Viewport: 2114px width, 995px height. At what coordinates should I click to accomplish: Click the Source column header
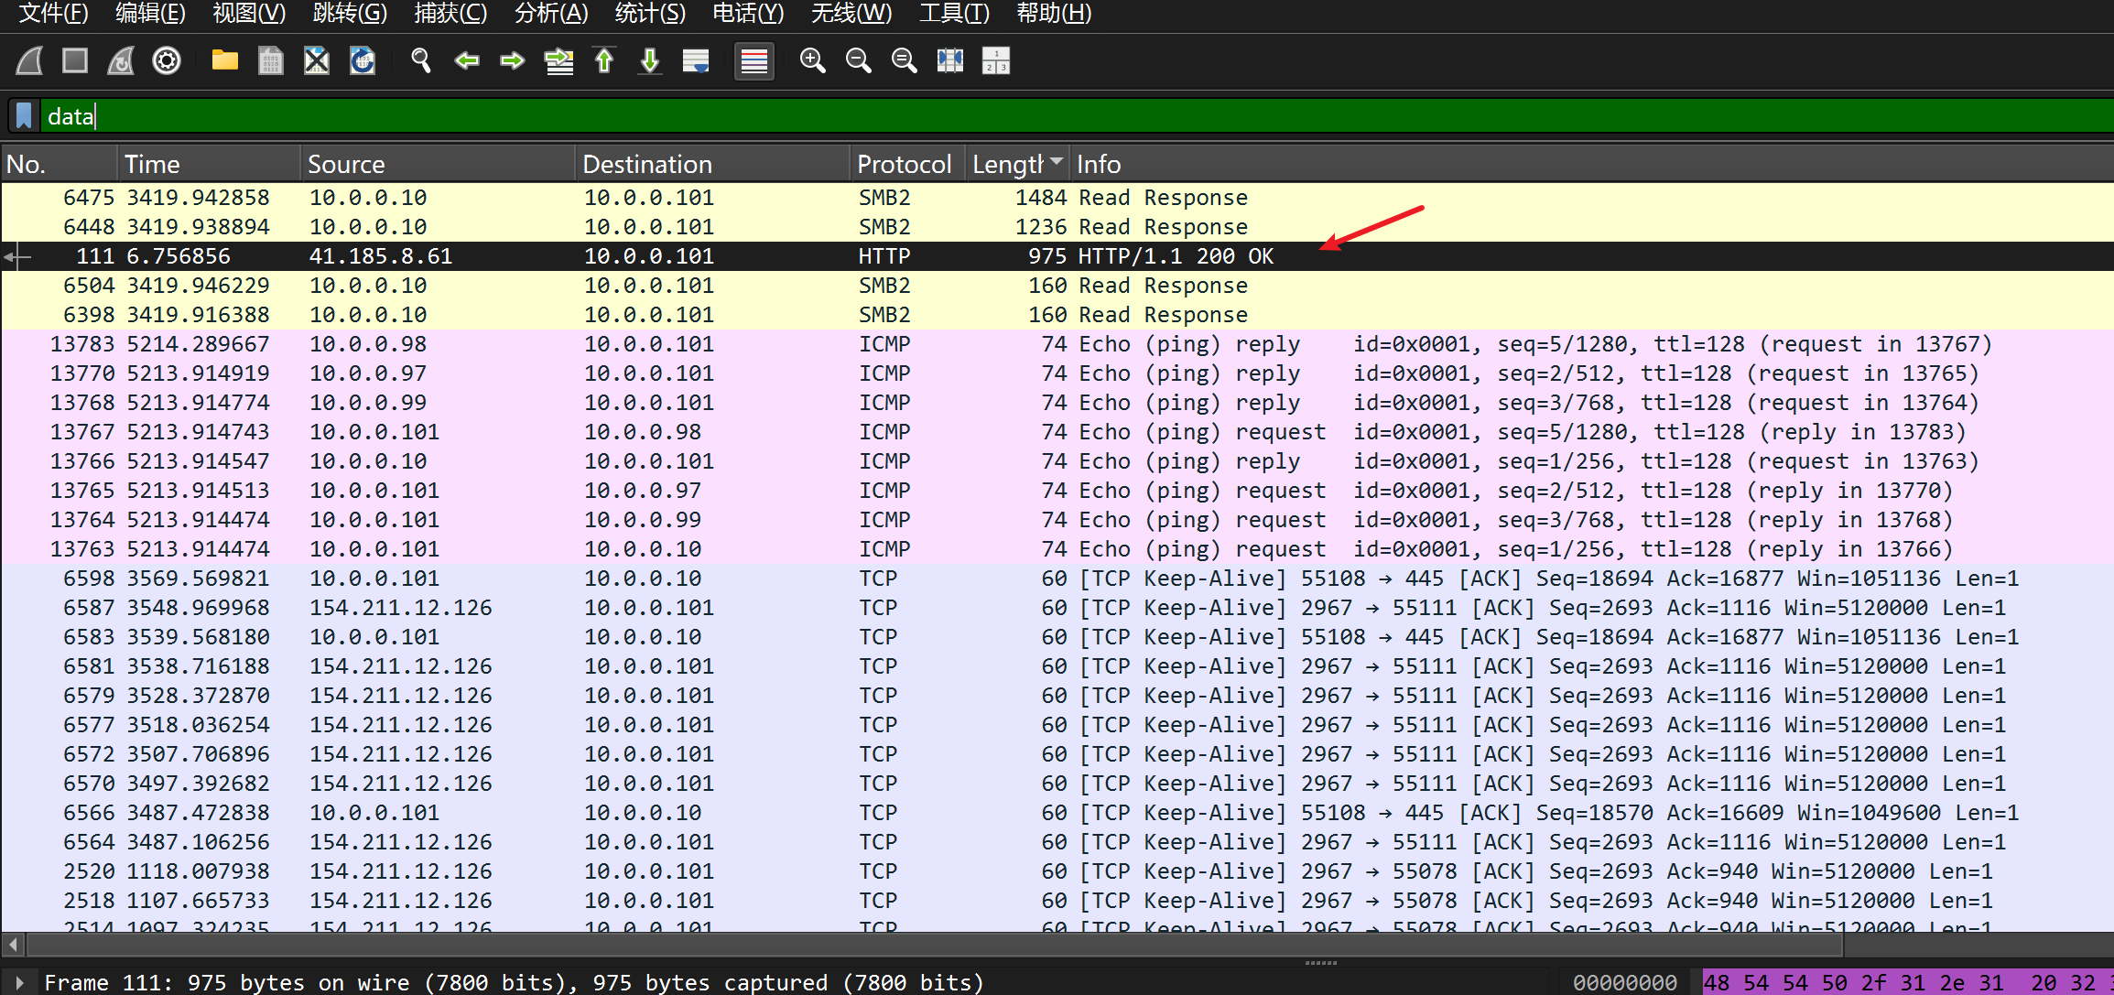[346, 164]
